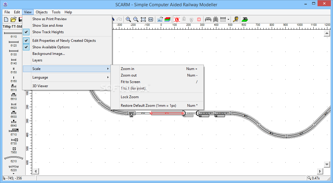
Task: Select the measuring tape tool
Action: 235,20
